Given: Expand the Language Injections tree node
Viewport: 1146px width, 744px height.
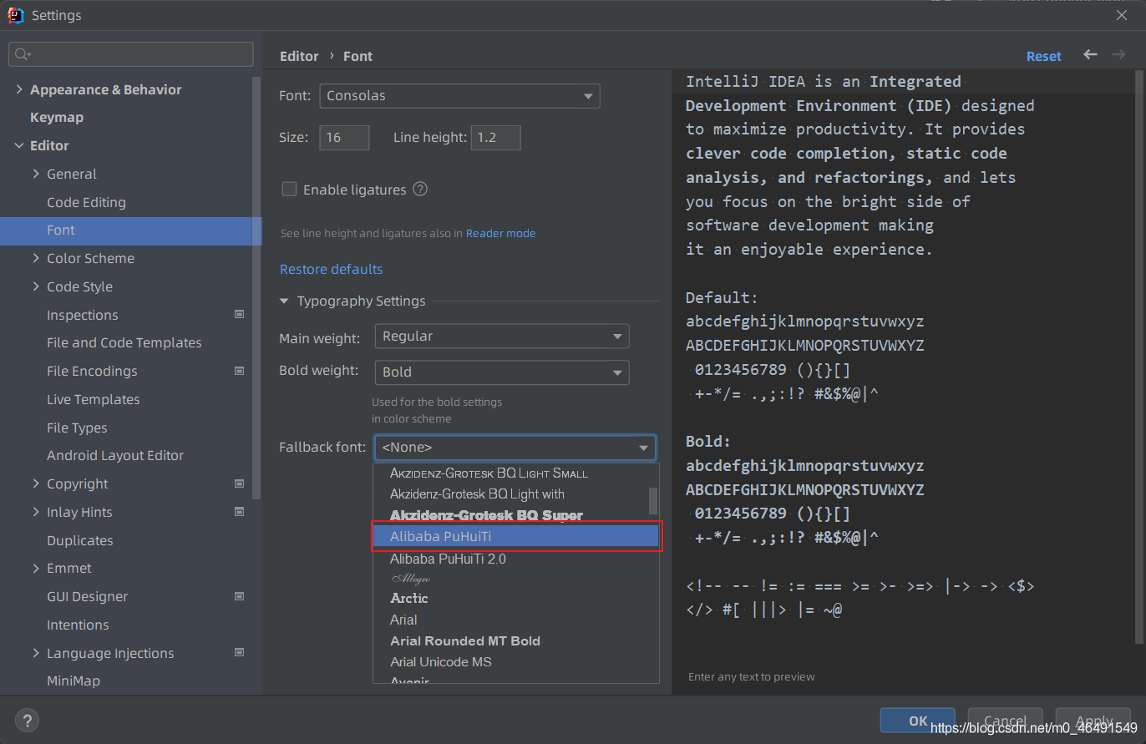Looking at the screenshot, I should tap(36, 653).
